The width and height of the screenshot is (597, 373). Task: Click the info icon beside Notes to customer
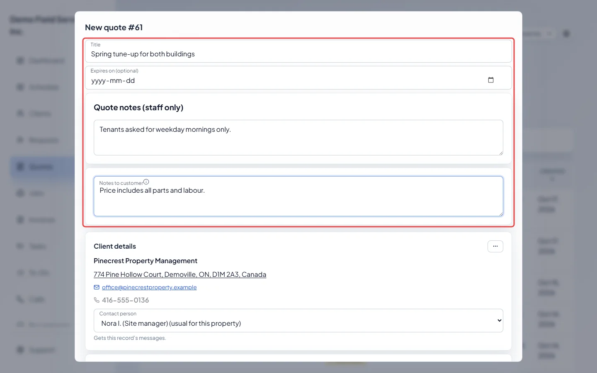146,182
